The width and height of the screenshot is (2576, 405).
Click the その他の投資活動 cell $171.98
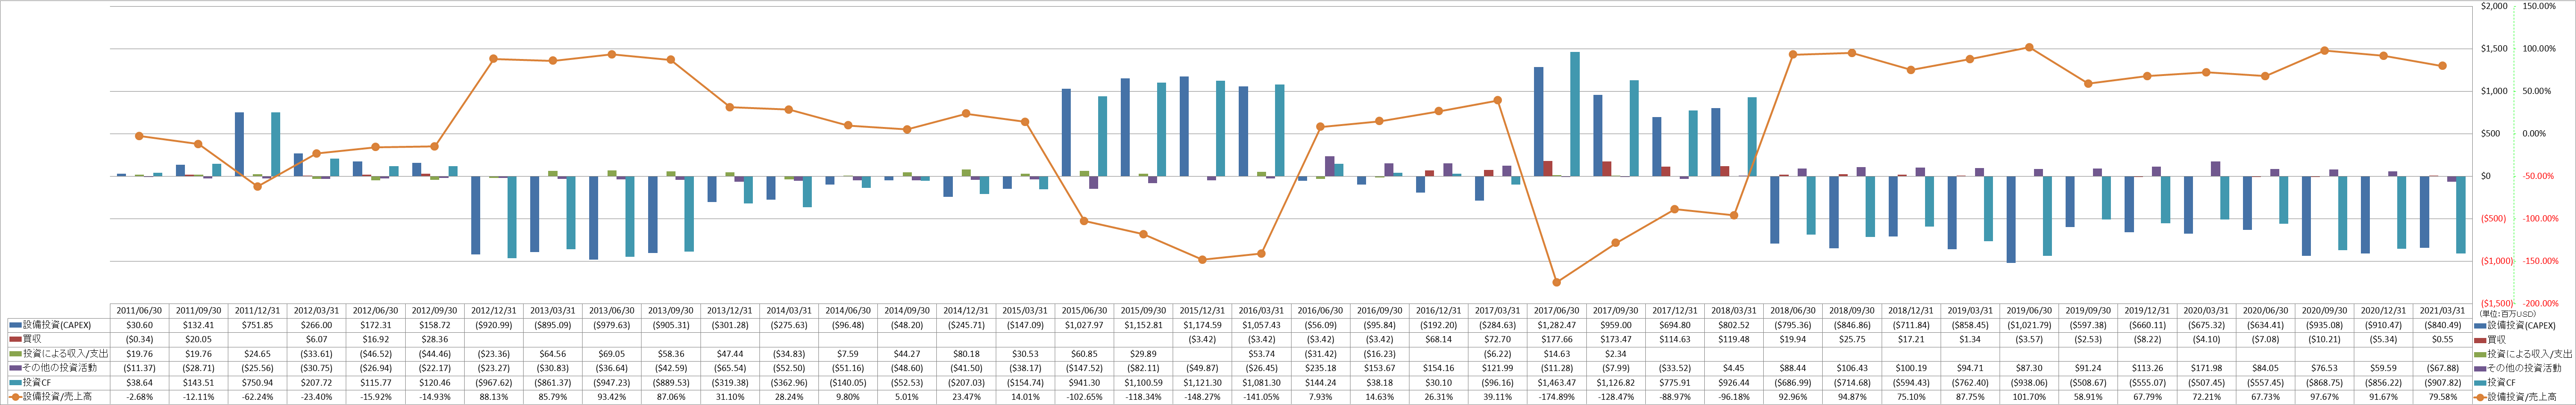[x=2207, y=368]
